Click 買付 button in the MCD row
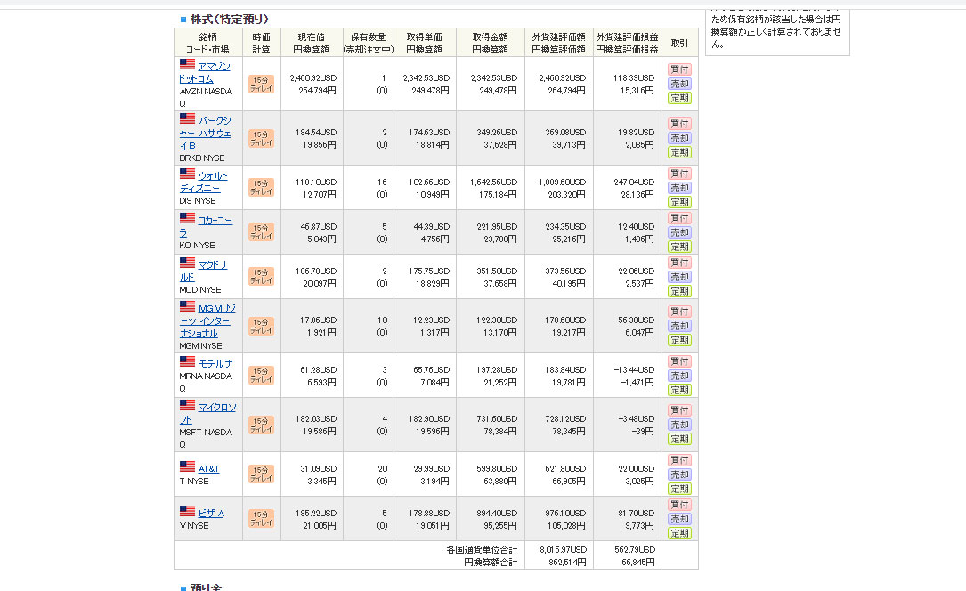Image resolution: width=966 pixels, height=591 pixels. tap(679, 263)
